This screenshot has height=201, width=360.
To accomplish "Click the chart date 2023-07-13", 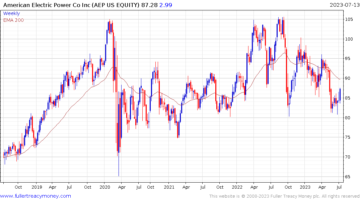I will click(x=345, y=5).
